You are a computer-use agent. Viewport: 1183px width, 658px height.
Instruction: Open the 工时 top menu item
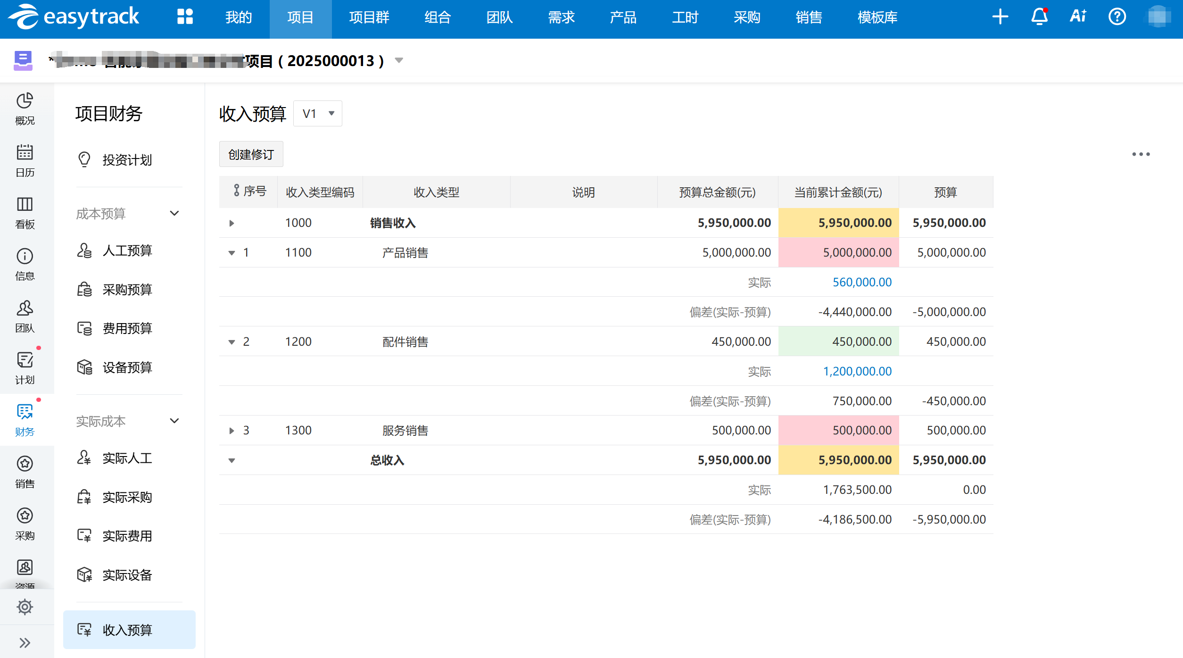(685, 18)
